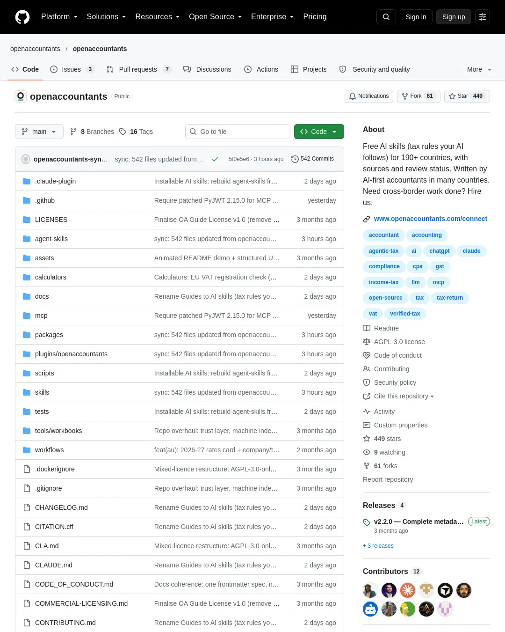The width and height of the screenshot is (505, 632).
Task: Click the commit author avatar openaccountants-syn
Action: (x=26, y=159)
